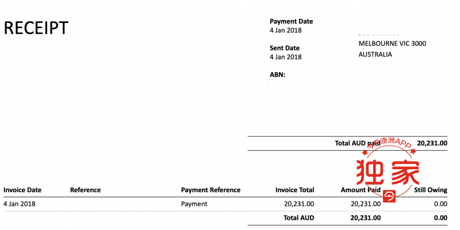The height and width of the screenshot is (230, 460).
Task: Click the AUSTRALIA country line
Action: (x=375, y=54)
